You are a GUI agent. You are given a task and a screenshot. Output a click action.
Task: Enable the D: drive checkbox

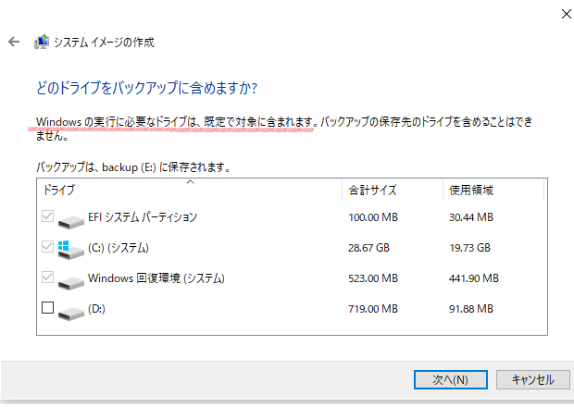(x=47, y=307)
